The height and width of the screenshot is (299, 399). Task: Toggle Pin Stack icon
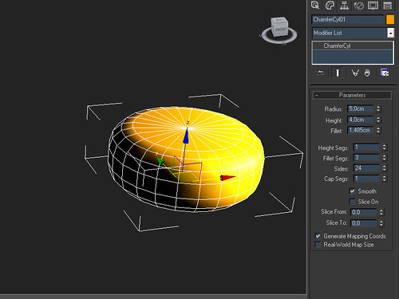coord(319,73)
